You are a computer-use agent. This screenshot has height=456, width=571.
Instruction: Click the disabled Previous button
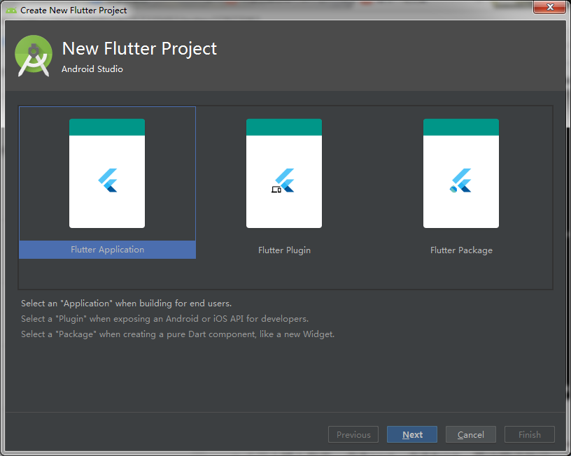coord(353,434)
